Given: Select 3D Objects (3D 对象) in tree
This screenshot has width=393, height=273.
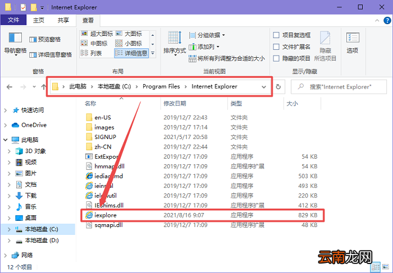Looking at the screenshot, I should pos(35,151).
